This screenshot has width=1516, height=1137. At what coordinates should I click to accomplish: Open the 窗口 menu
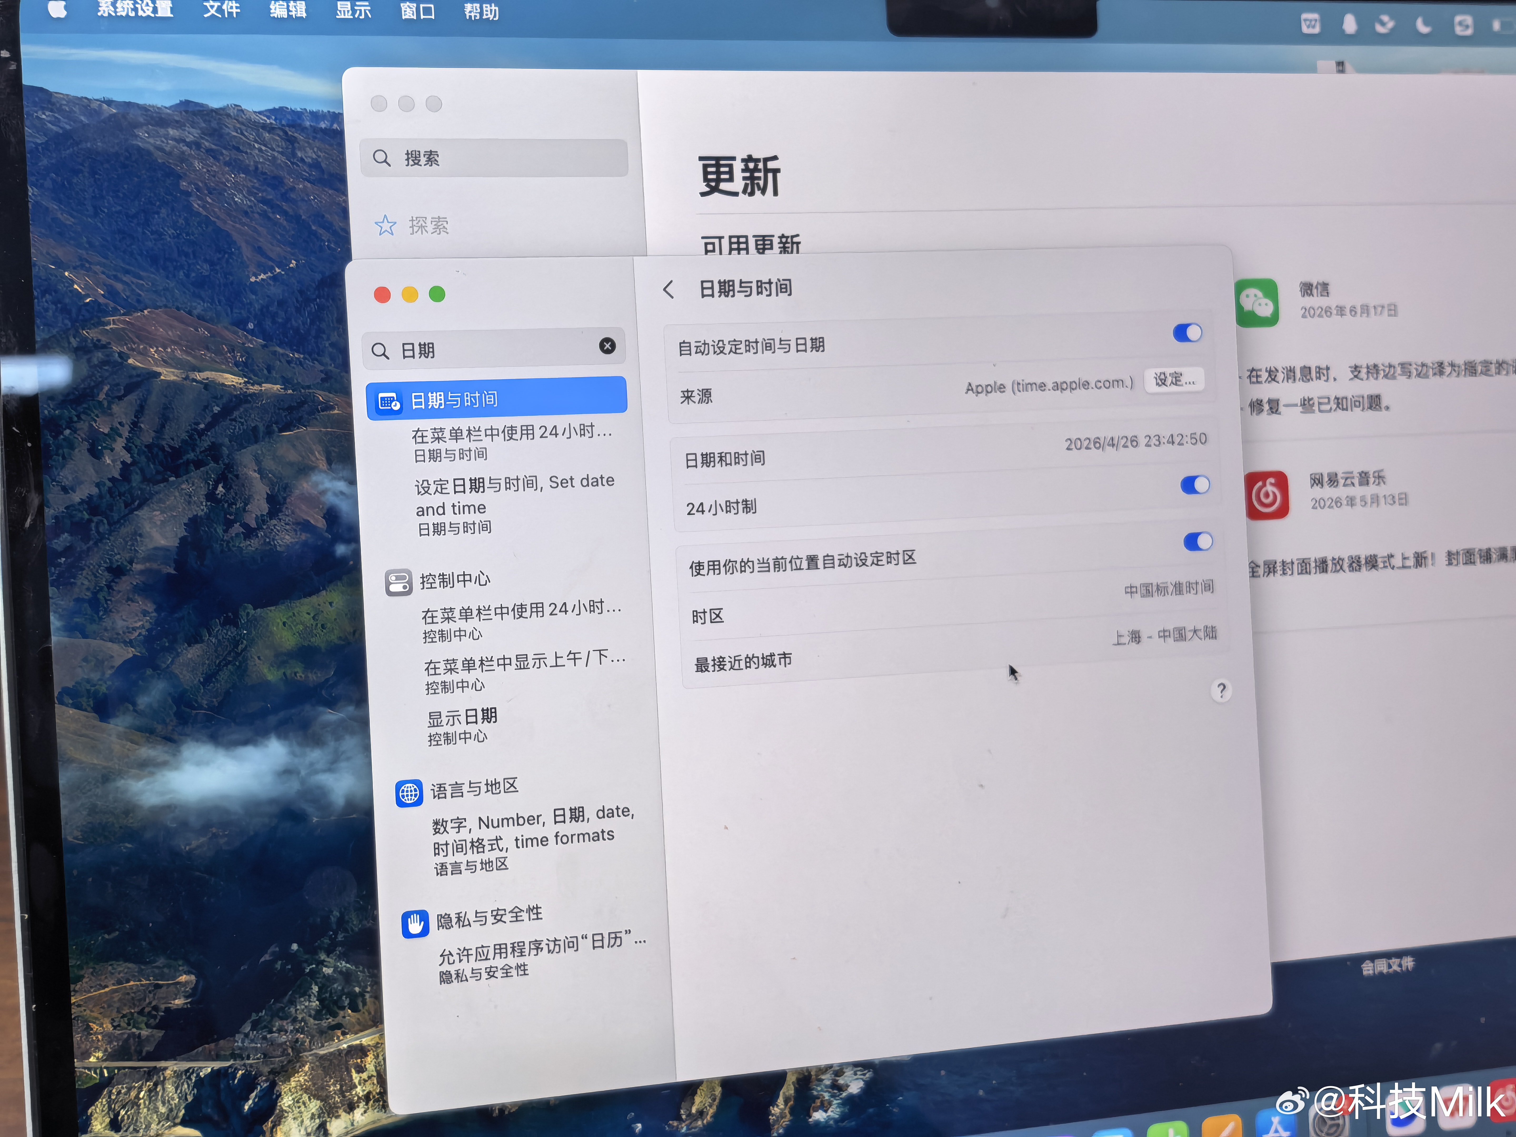(x=417, y=11)
